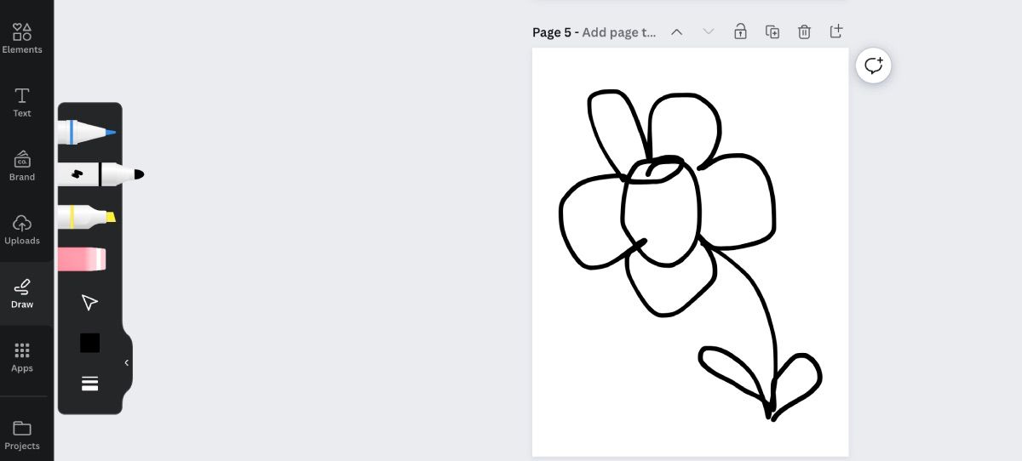Activate the pink Eraser tool
The height and width of the screenshot is (461, 1022).
pyautogui.click(x=83, y=259)
